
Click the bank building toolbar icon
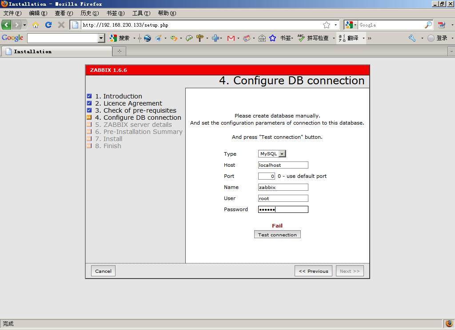(262, 38)
